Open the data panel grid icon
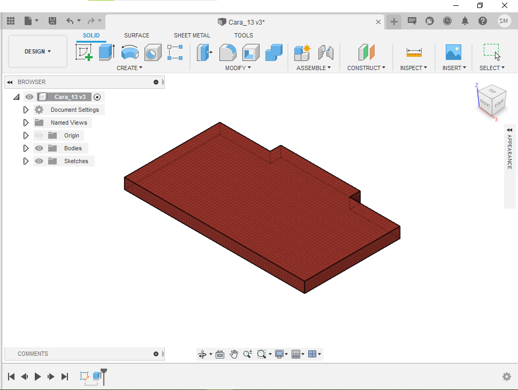Image resolution: width=518 pixels, height=390 pixels. (x=11, y=21)
